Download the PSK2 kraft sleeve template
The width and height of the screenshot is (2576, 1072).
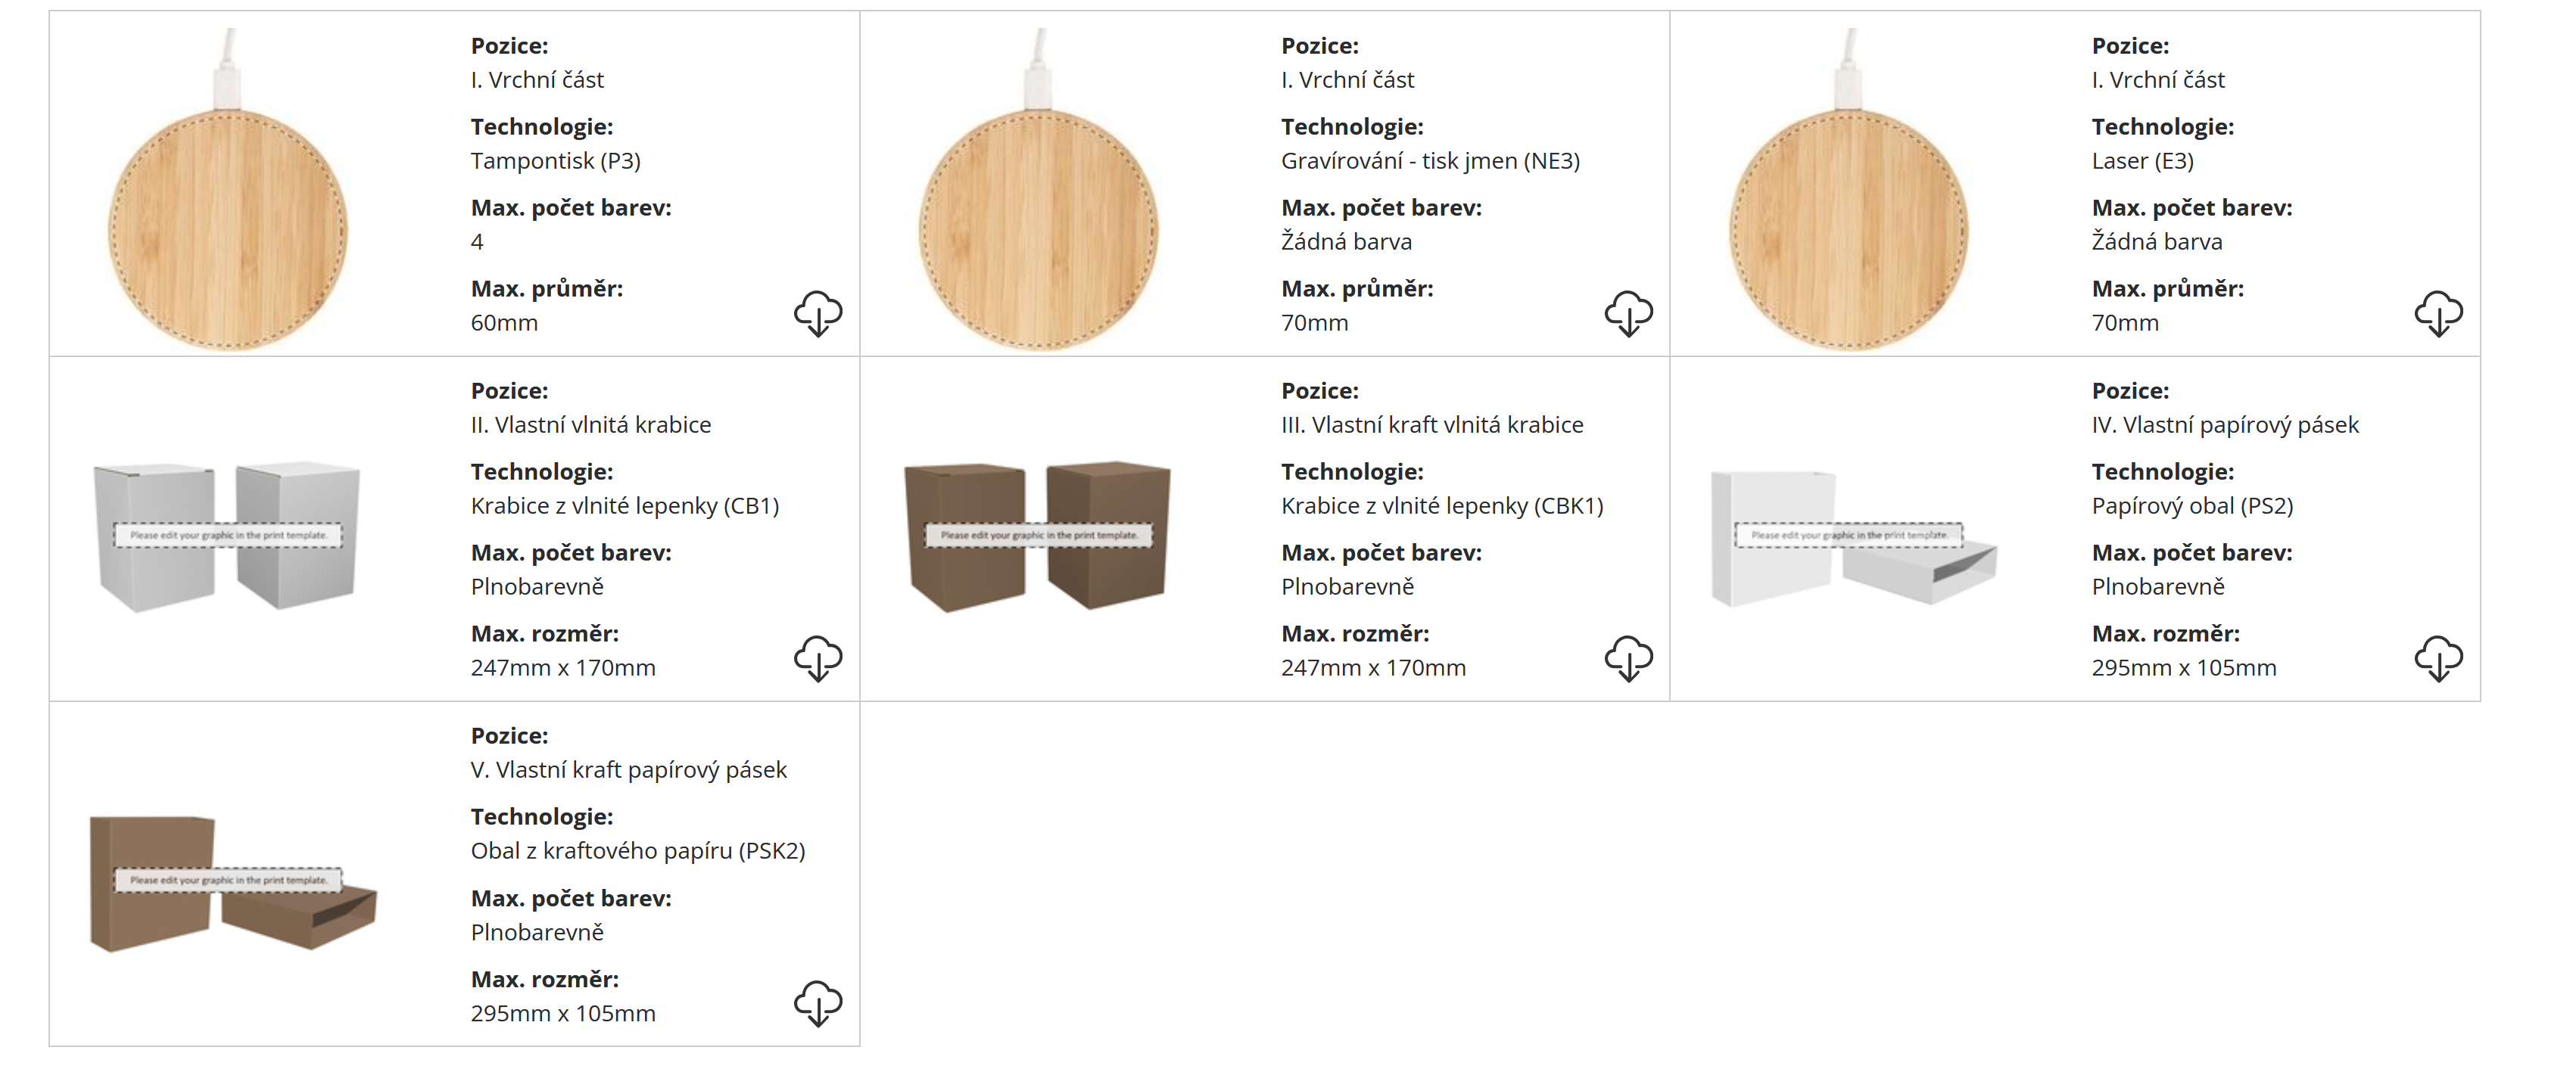[x=818, y=1003]
